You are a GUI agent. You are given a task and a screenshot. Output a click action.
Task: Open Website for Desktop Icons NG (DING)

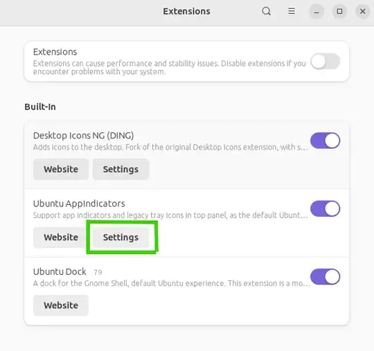(x=61, y=170)
